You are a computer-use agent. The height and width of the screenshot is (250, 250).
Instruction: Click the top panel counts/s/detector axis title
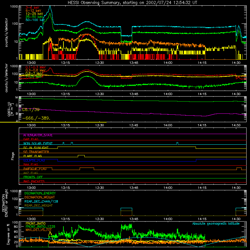coord(6,32)
